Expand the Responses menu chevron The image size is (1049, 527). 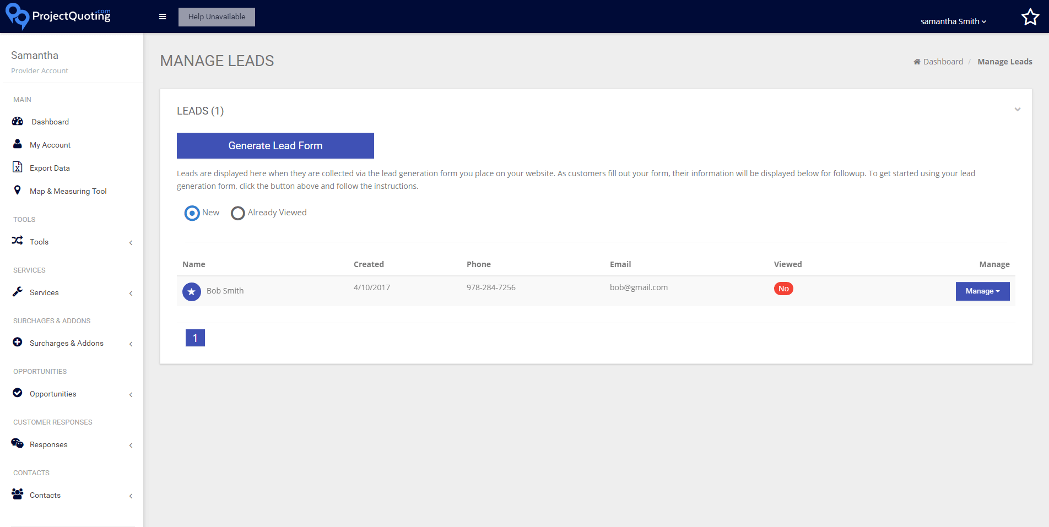(x=131, y=445)
